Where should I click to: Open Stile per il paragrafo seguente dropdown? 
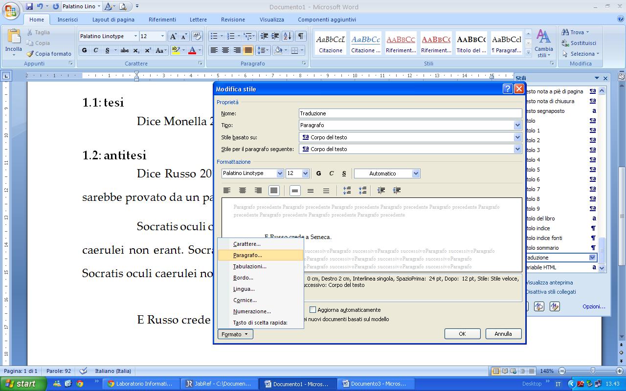(x=517, y=149)
